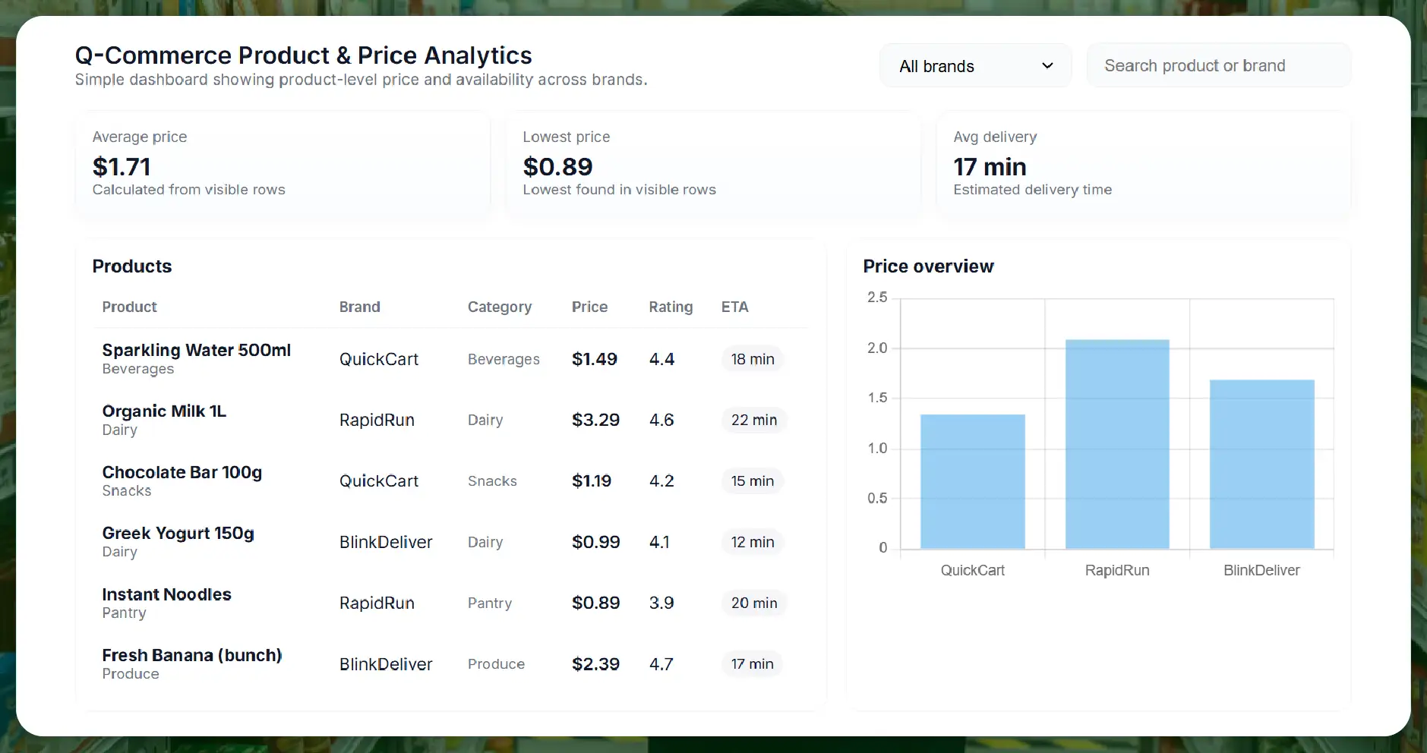
Task: Click the Q-Commerce Product & Price Analytics title
Action: pos(303,55)
